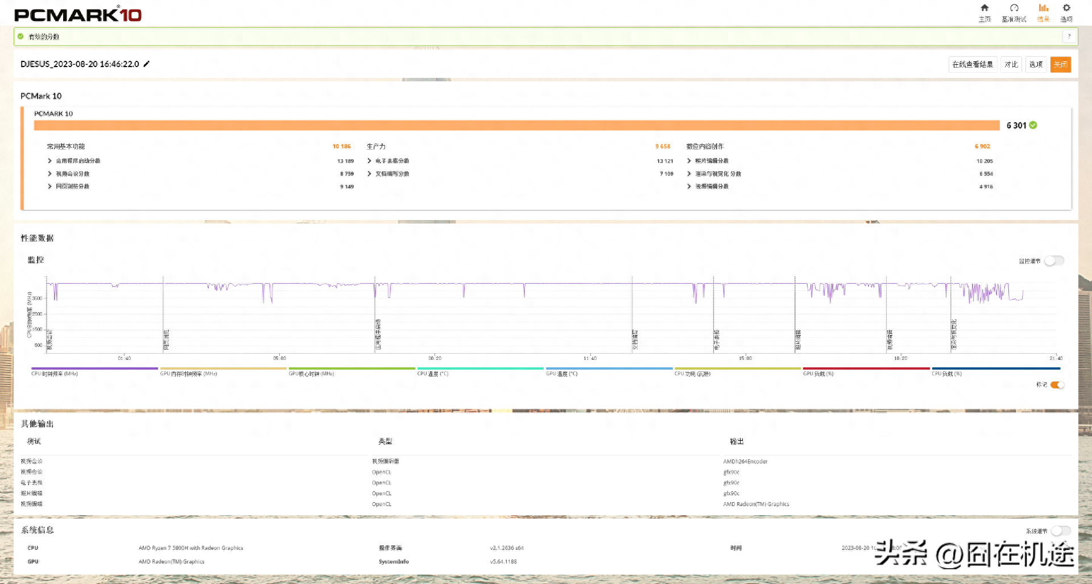The width and height of the screenshot is (1092, 584).
Task: Click the 08:20 time label on chart
Action: (435, 358)
